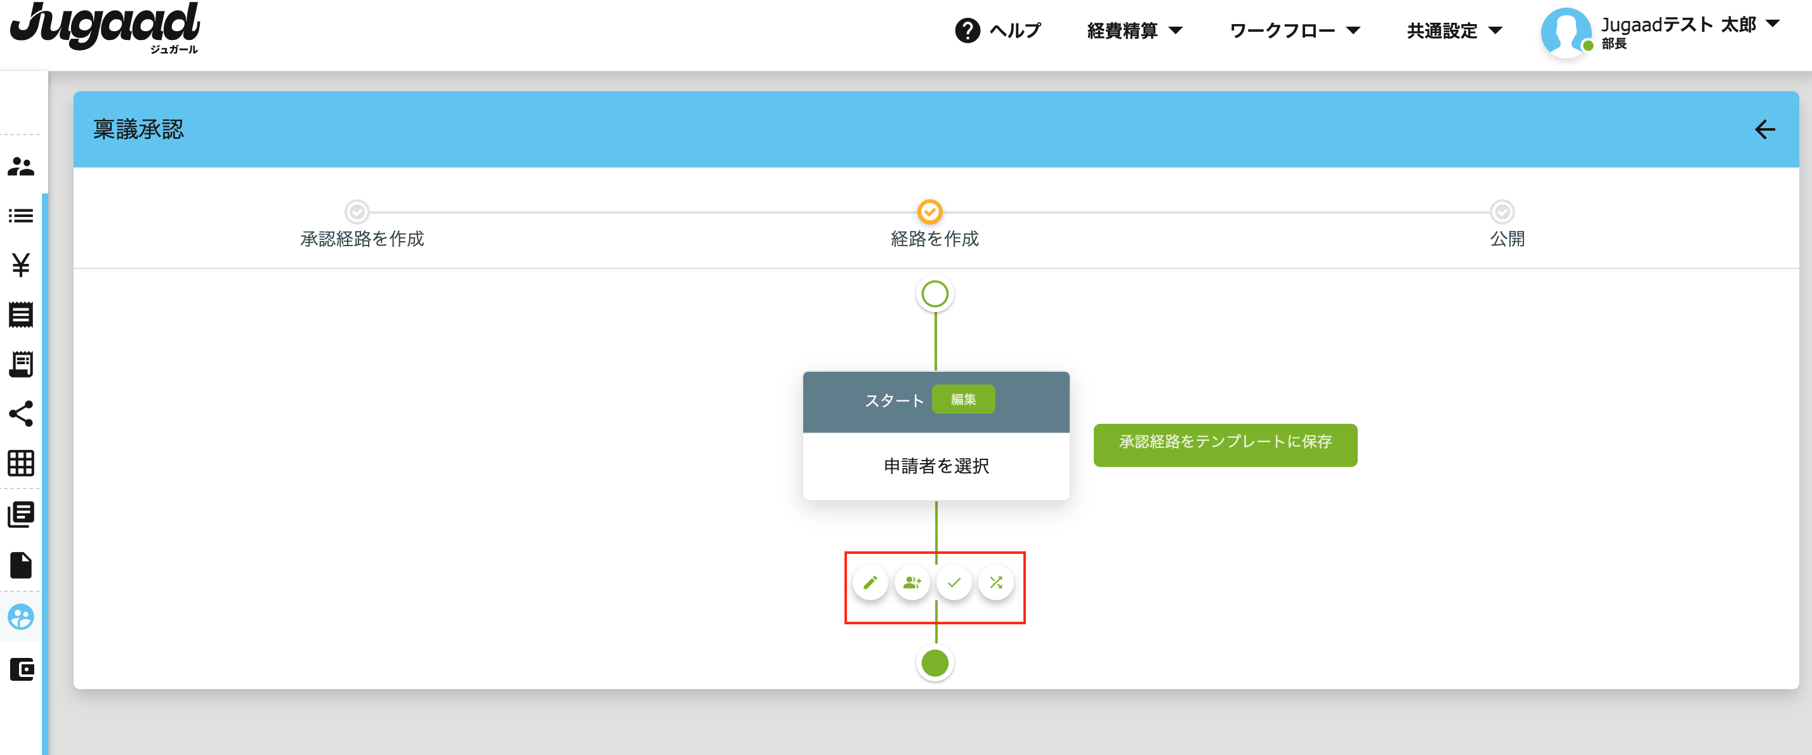Click 申請者を選択 in the start card
Screen dimensions: 1812x755
click(x=936, y=466)
